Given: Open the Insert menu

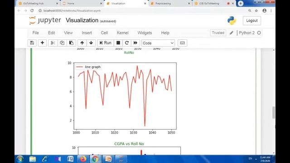Looking at the screenshot, I should coord(87,33).
